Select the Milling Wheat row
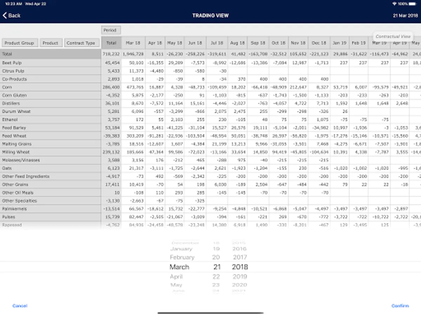The image size is (421, 316). tap(51, 152)
